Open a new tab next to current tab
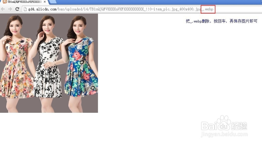 [x=53, y=2]
